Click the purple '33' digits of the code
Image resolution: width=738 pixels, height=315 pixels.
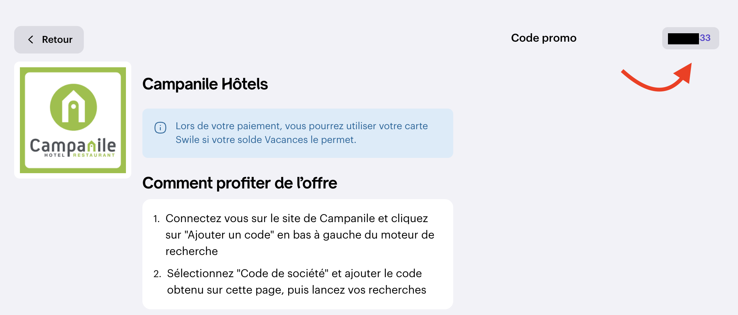pyautogui.click(x=705, y=38)
